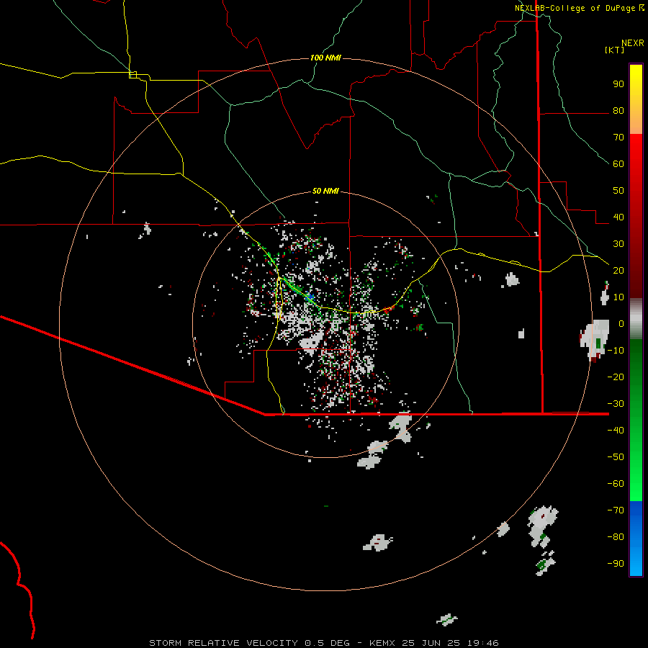Click the 30 value on the velocity scale
The width and height of the screenshot is (648, 648).
[x=618, y=244]
